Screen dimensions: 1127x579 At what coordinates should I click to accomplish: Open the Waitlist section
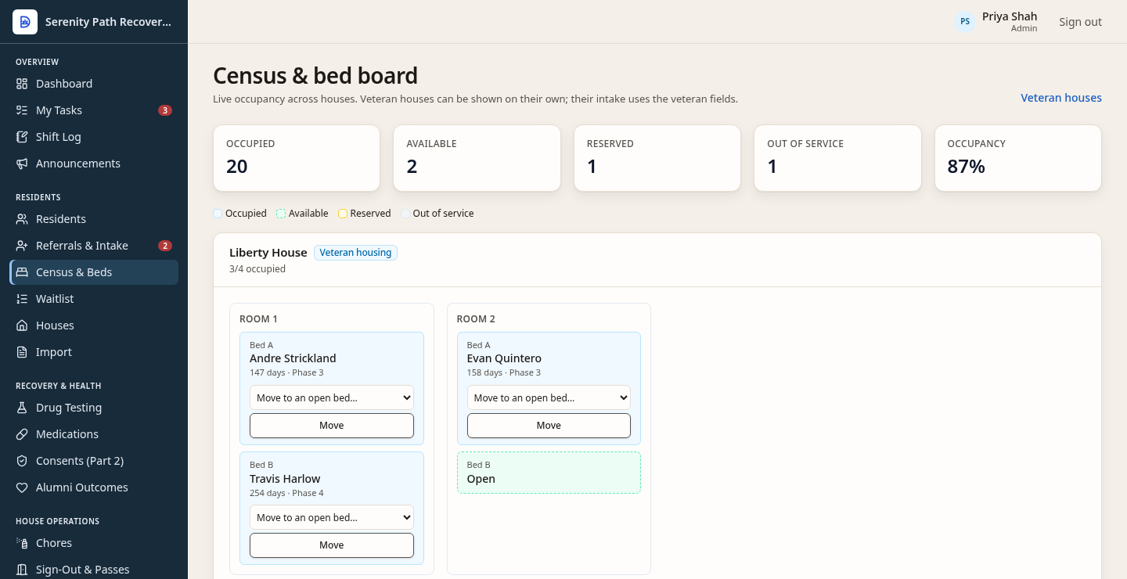point(94,299)
